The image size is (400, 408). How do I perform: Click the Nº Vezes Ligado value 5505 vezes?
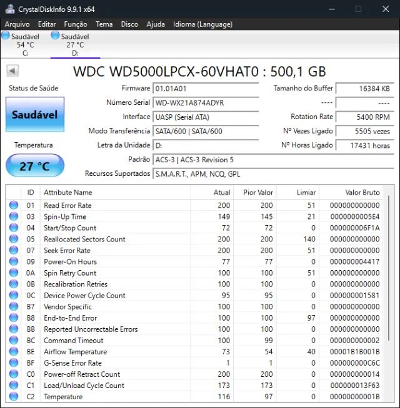tap(365, 131)
